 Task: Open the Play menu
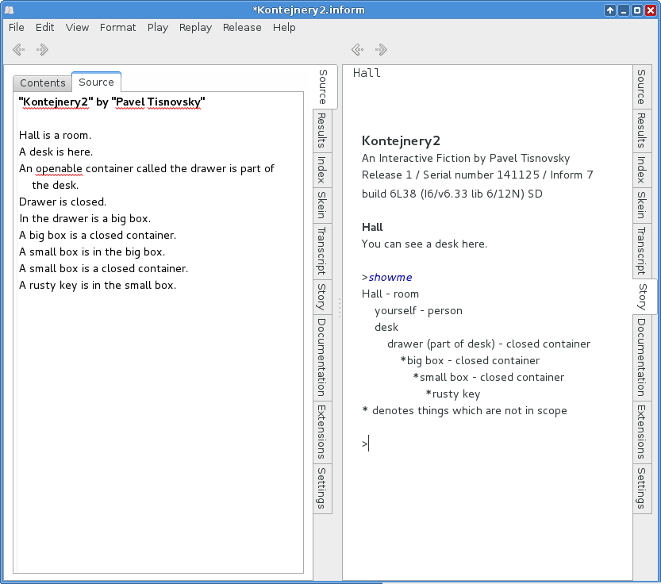(158, 28)
